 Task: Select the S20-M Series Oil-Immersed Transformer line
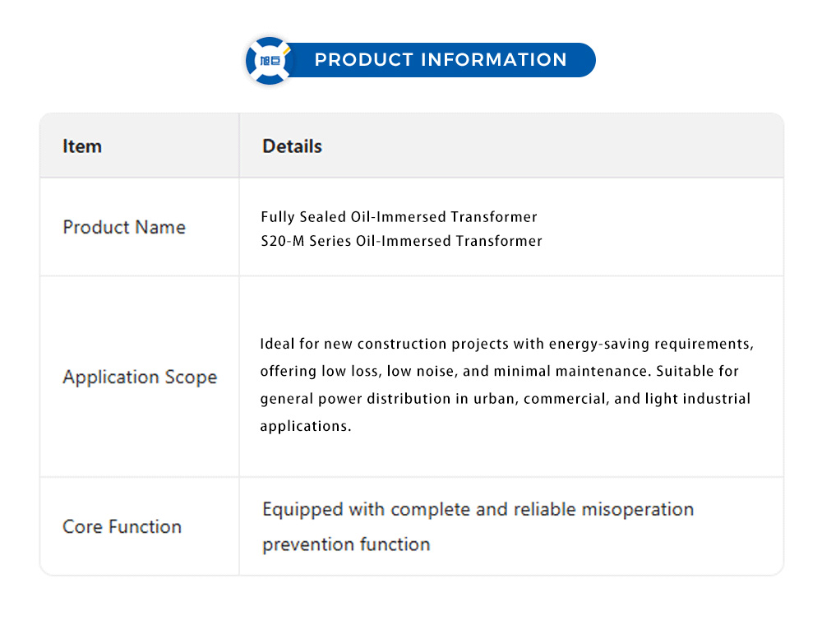pos(401,241)
